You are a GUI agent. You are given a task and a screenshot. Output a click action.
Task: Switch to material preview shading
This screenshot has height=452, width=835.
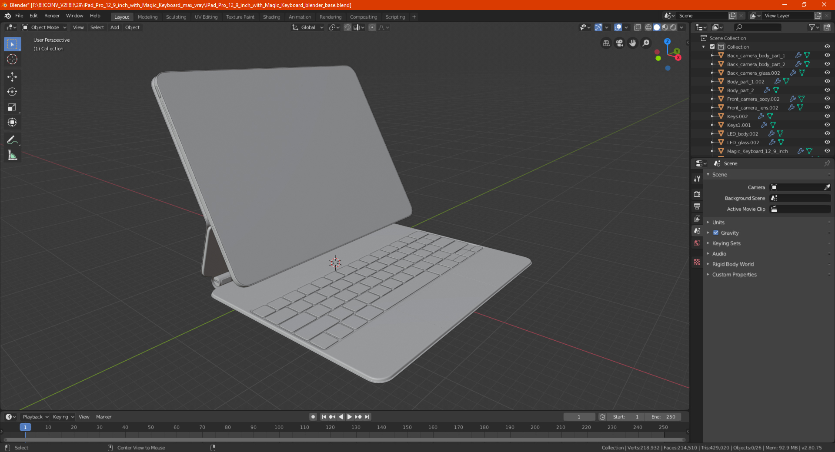[x=665, y=27]
